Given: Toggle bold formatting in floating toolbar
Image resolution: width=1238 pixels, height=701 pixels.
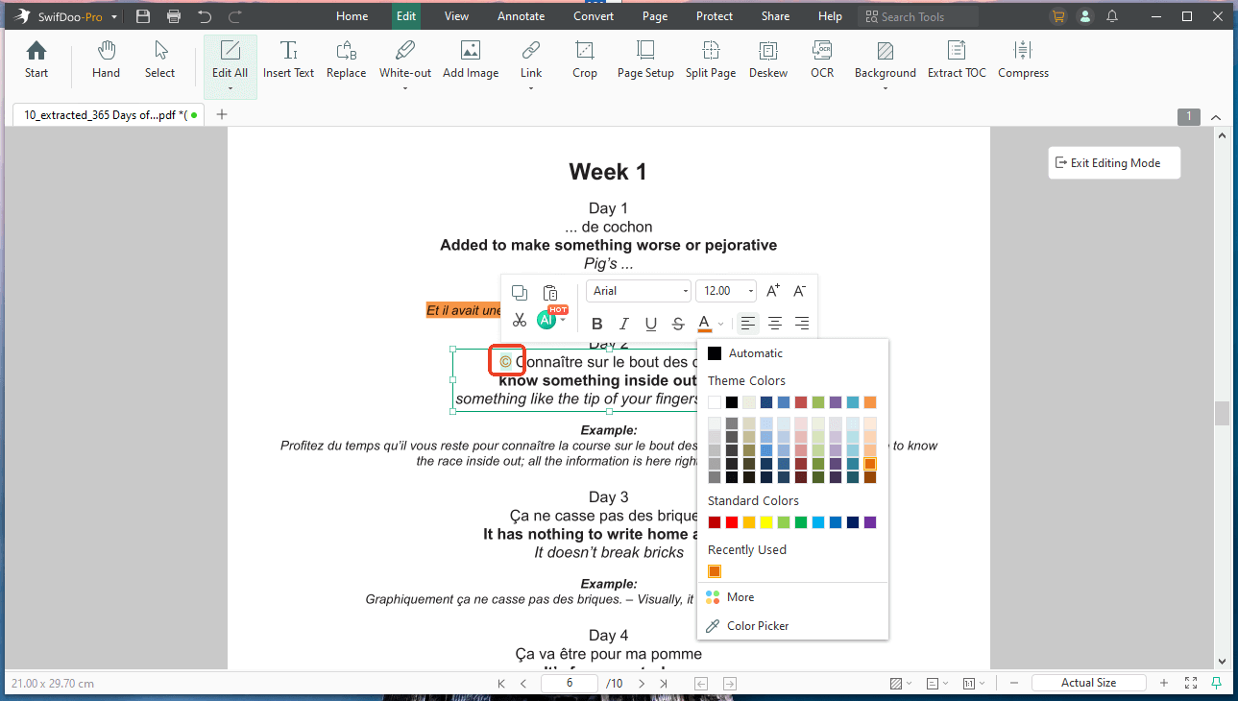Looking at the screenshot, I should [597, 324].
